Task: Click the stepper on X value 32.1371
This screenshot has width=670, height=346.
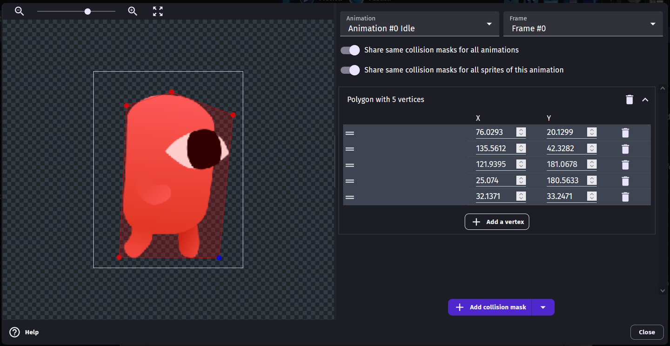Action: (x=521, y=196)
